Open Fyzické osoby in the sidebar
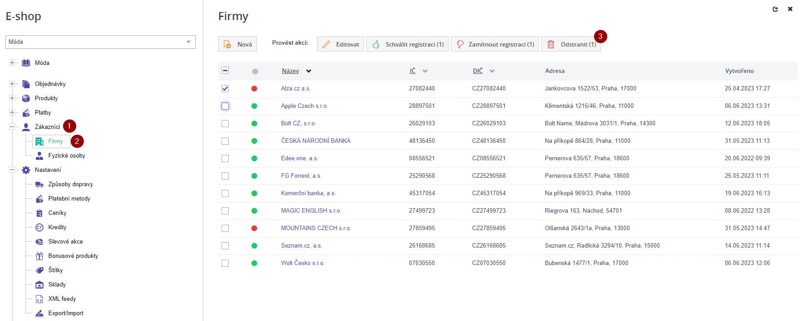 (66, 155)
